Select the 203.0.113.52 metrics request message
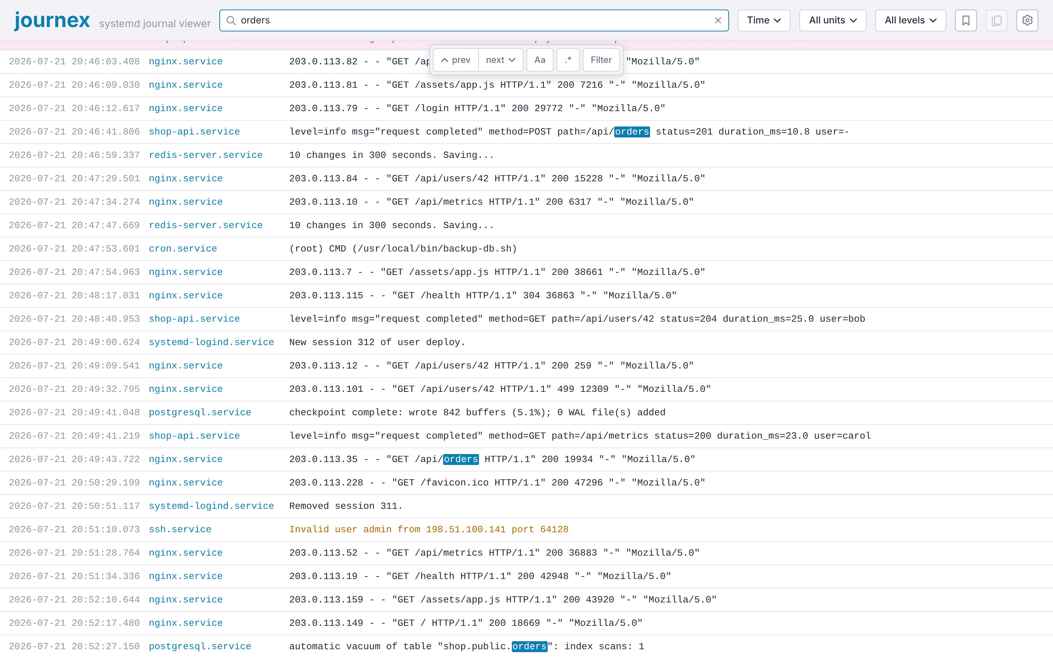The image size is (1053, 658). pos(494,553)
